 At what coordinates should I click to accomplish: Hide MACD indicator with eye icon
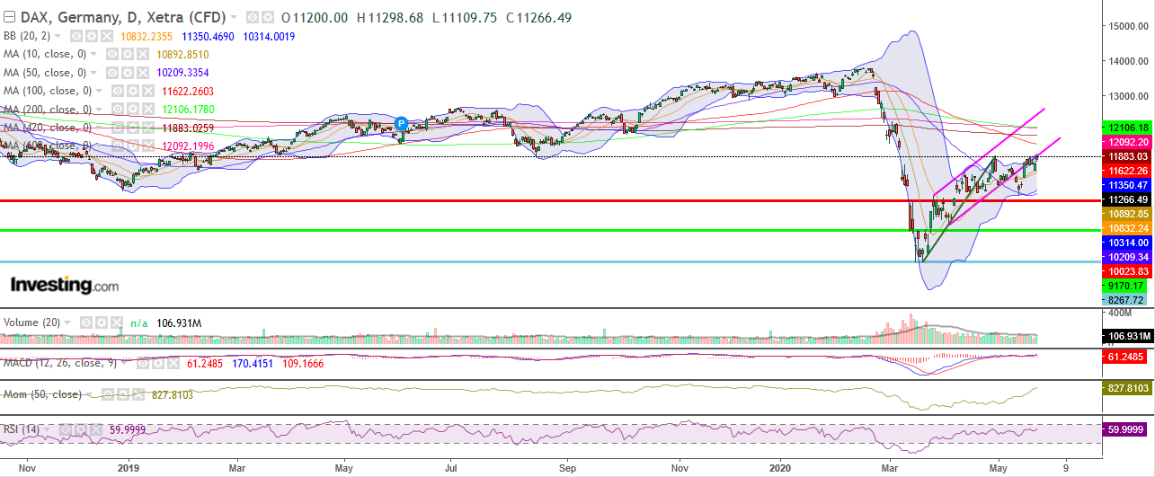[143, 363]
